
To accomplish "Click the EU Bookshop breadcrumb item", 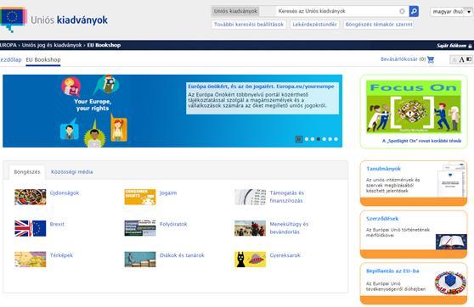I will click(x=104, y=45).
